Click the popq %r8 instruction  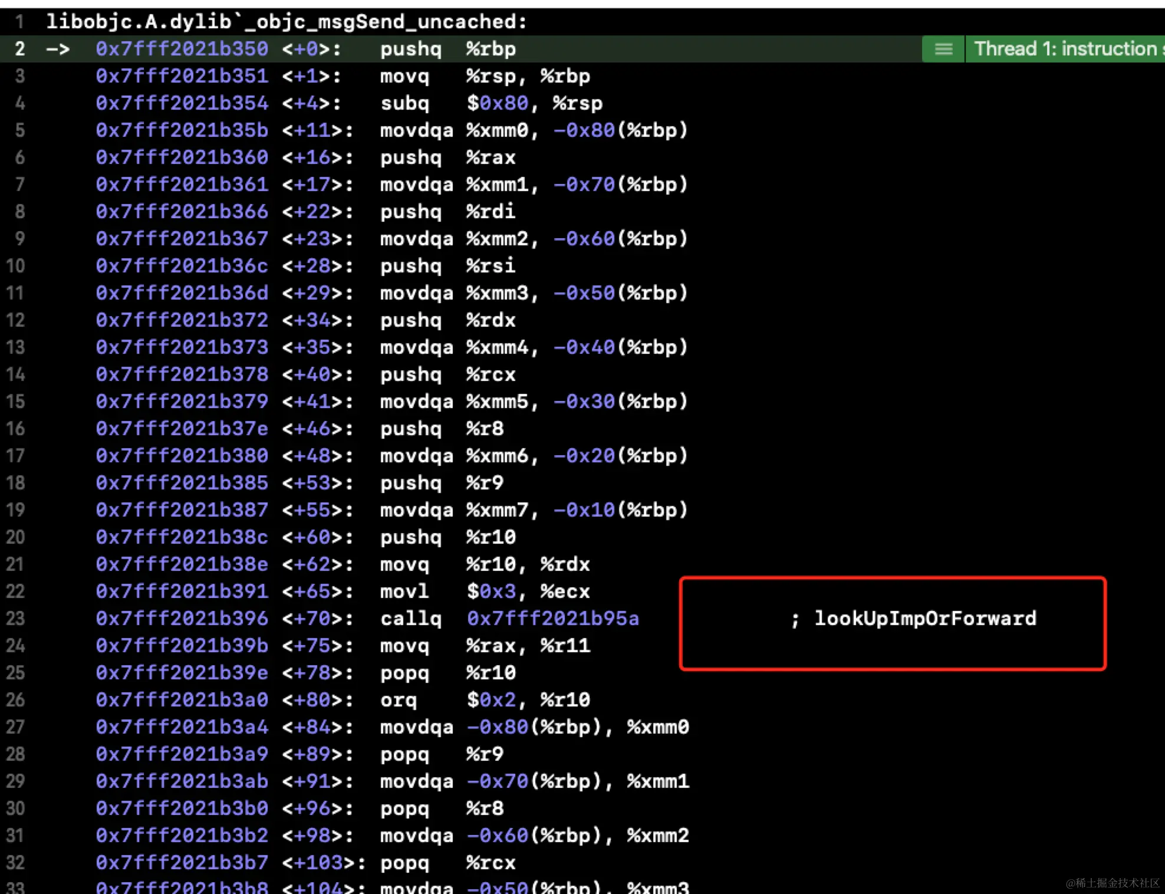(442, 808)
